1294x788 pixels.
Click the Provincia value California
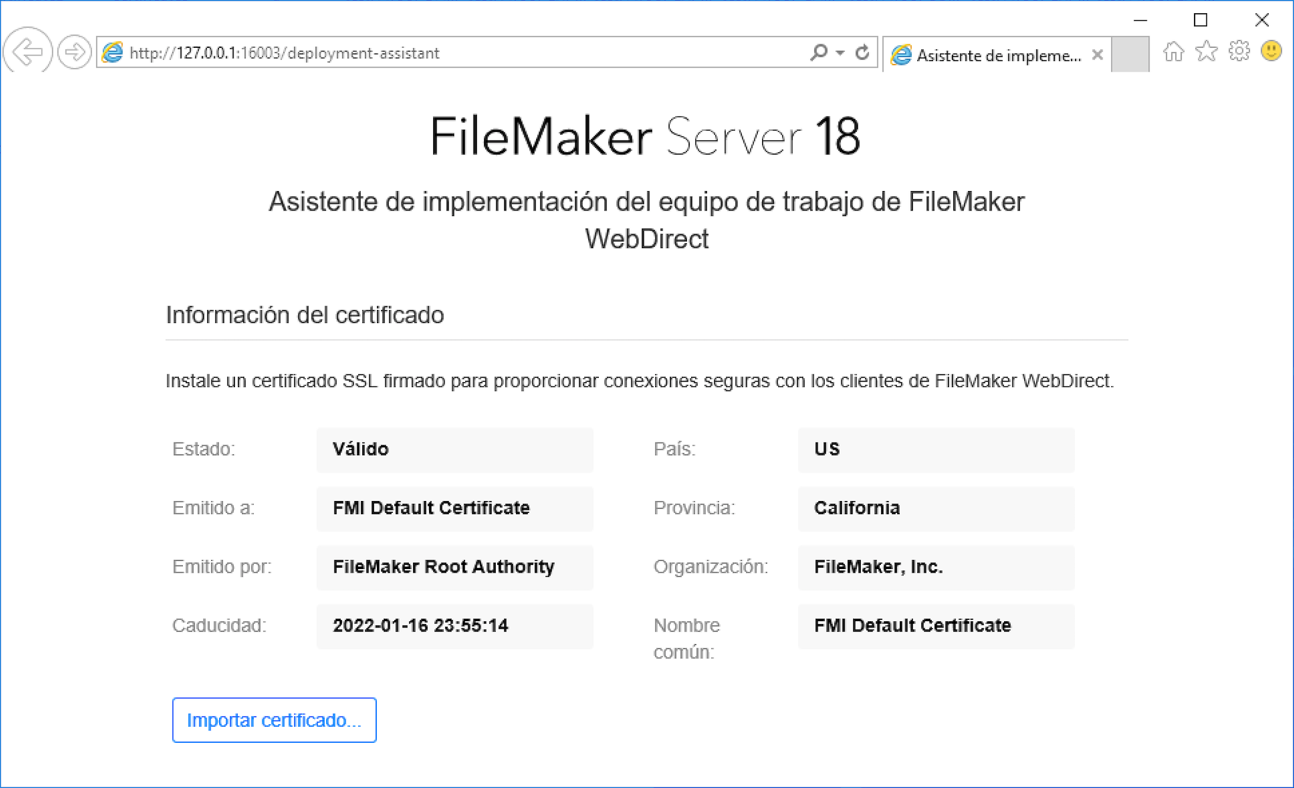(936, 509)
